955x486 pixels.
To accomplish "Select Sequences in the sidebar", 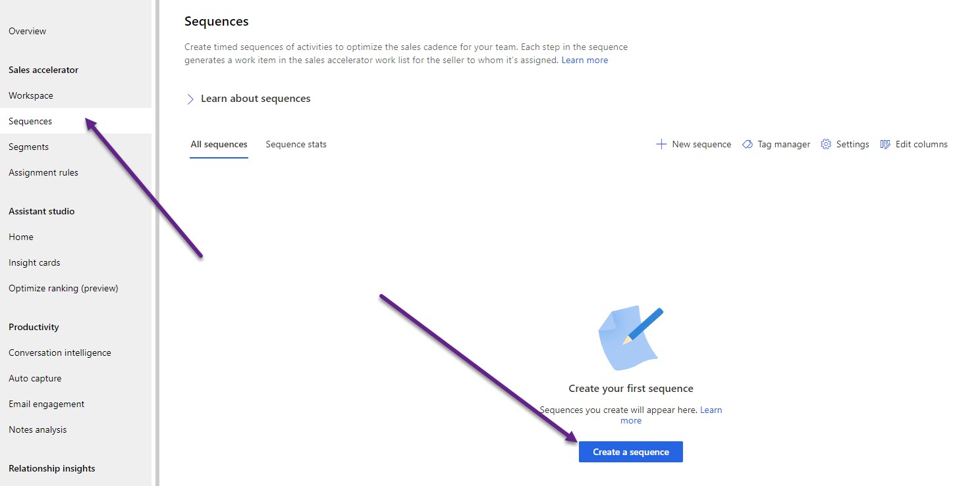I will coord(30,121).
